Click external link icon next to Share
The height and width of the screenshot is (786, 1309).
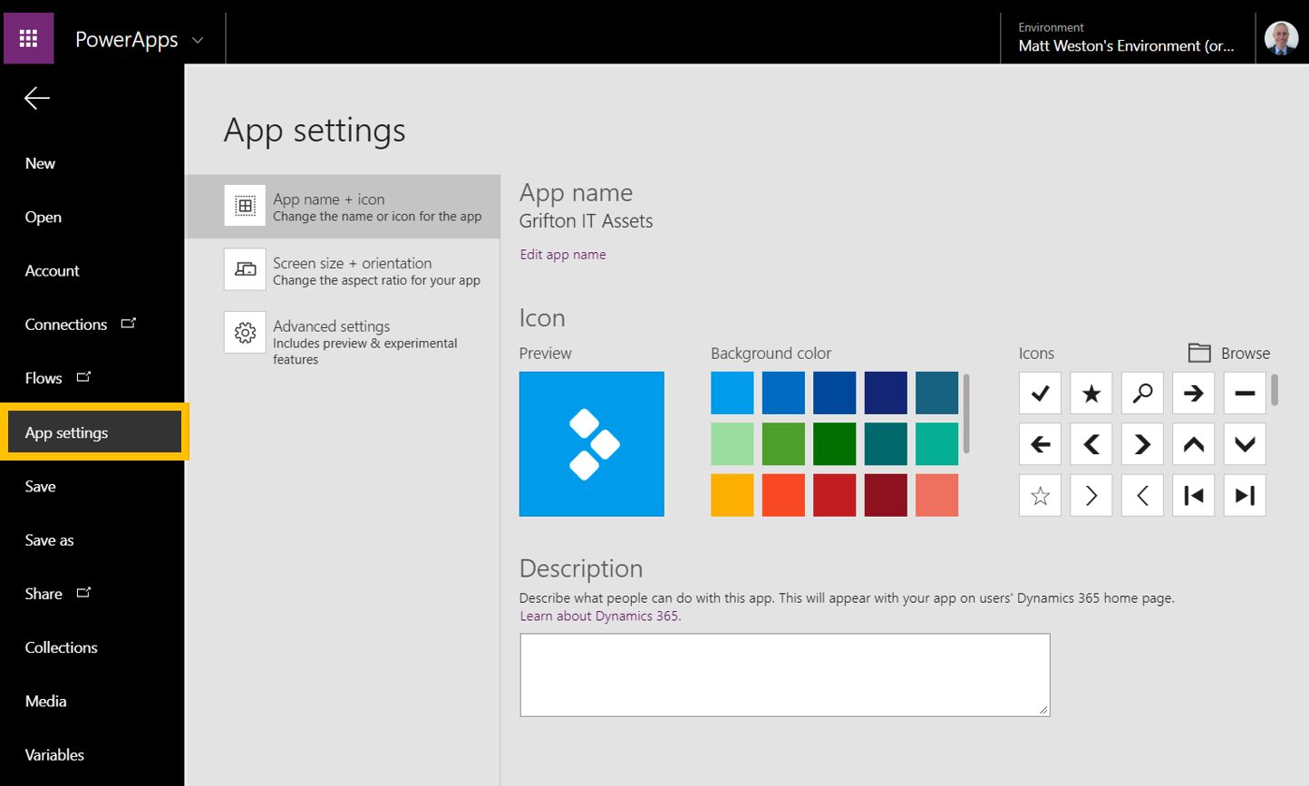[x=83, y=592]
